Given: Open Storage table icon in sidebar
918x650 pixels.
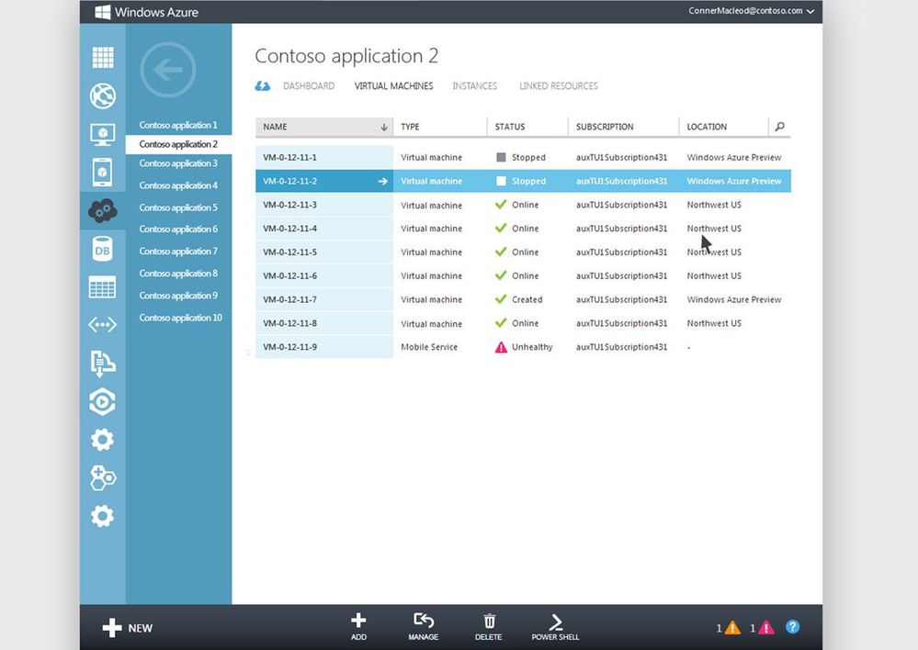Looking at the screenshot, I should [102, 287].
